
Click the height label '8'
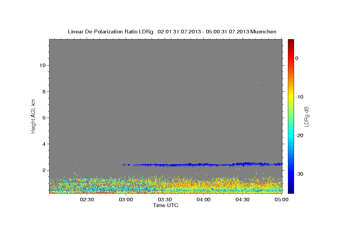pyautogui.click(x=44, y=92)
